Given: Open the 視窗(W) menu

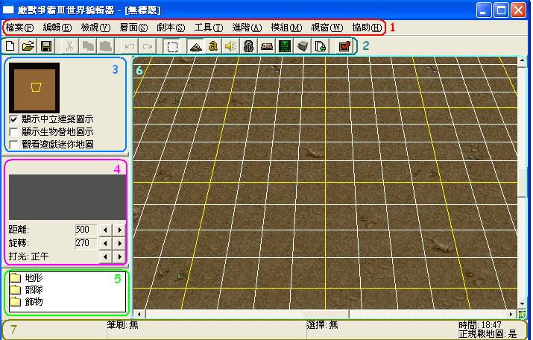Looking at the screenshot, I should click(x=327, y=28).
